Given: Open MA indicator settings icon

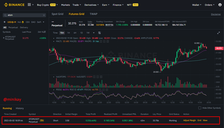Looking at the screenshot, I should [104, 41].
